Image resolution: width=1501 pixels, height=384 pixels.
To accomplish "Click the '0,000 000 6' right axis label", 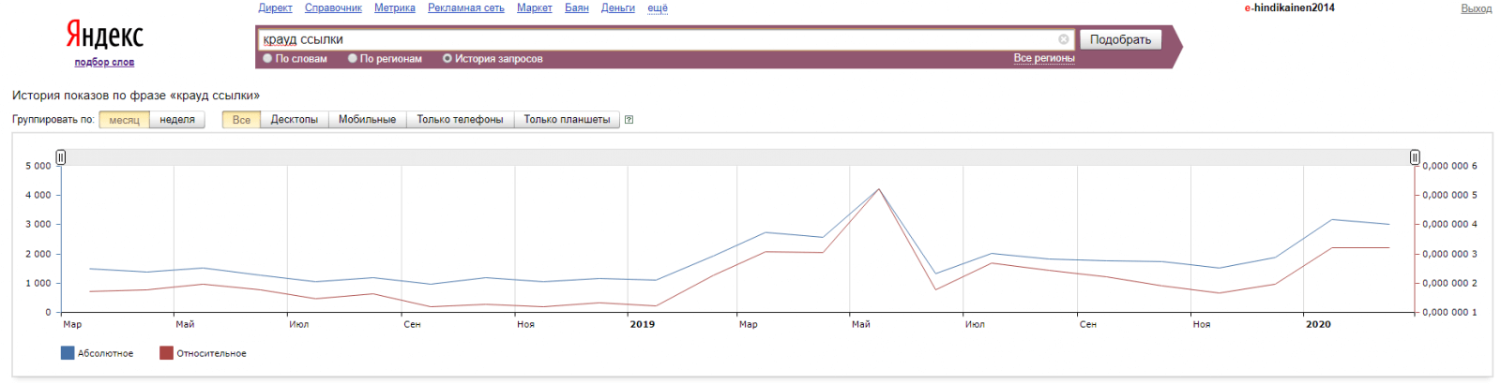I will point(1449,166).
